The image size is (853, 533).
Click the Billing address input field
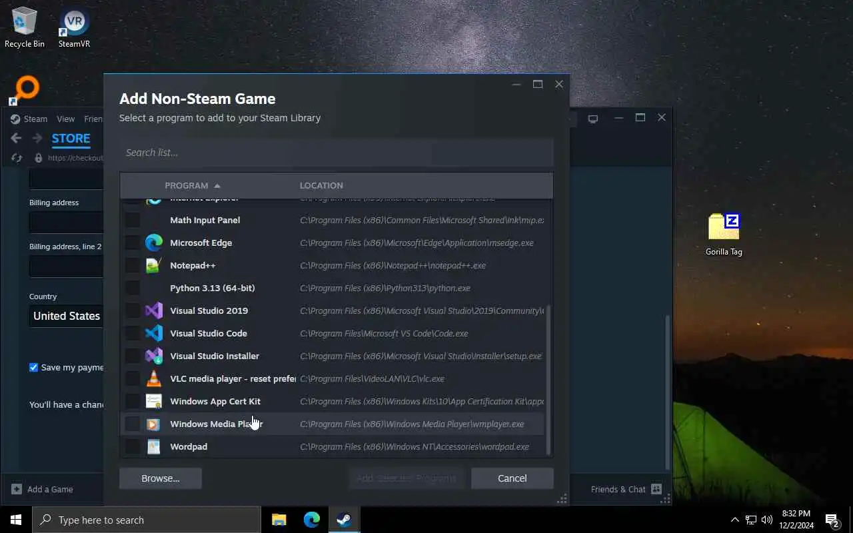click(67, 222)
